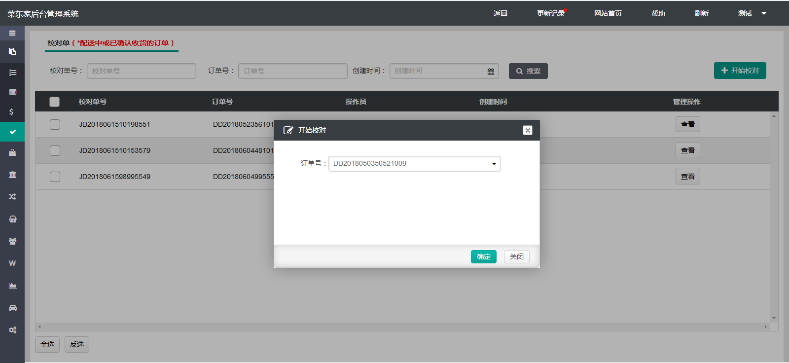The image size is (789, 363).
Task: Click the gears settings sidebar icon
Action: (x=12, y=330)
